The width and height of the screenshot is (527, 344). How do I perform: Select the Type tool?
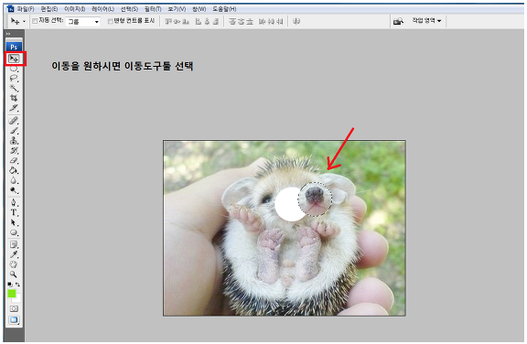14,212
